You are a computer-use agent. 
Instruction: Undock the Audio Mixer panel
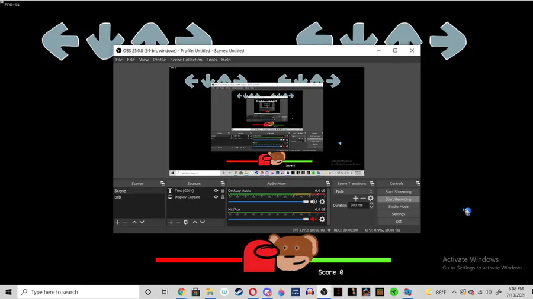click(328, 183)
